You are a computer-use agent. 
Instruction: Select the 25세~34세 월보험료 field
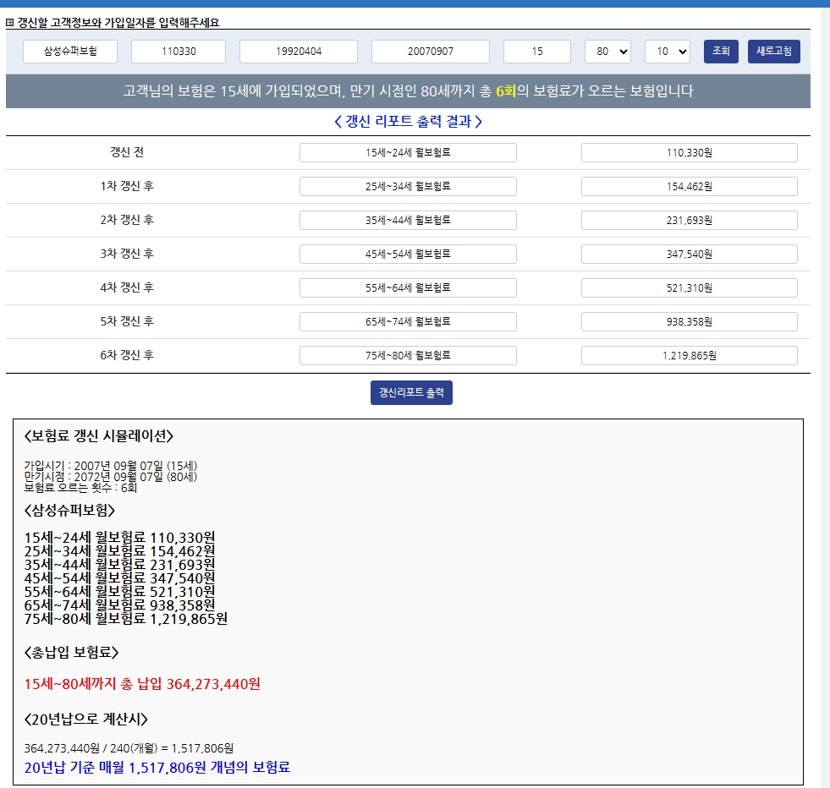(408, 187)
